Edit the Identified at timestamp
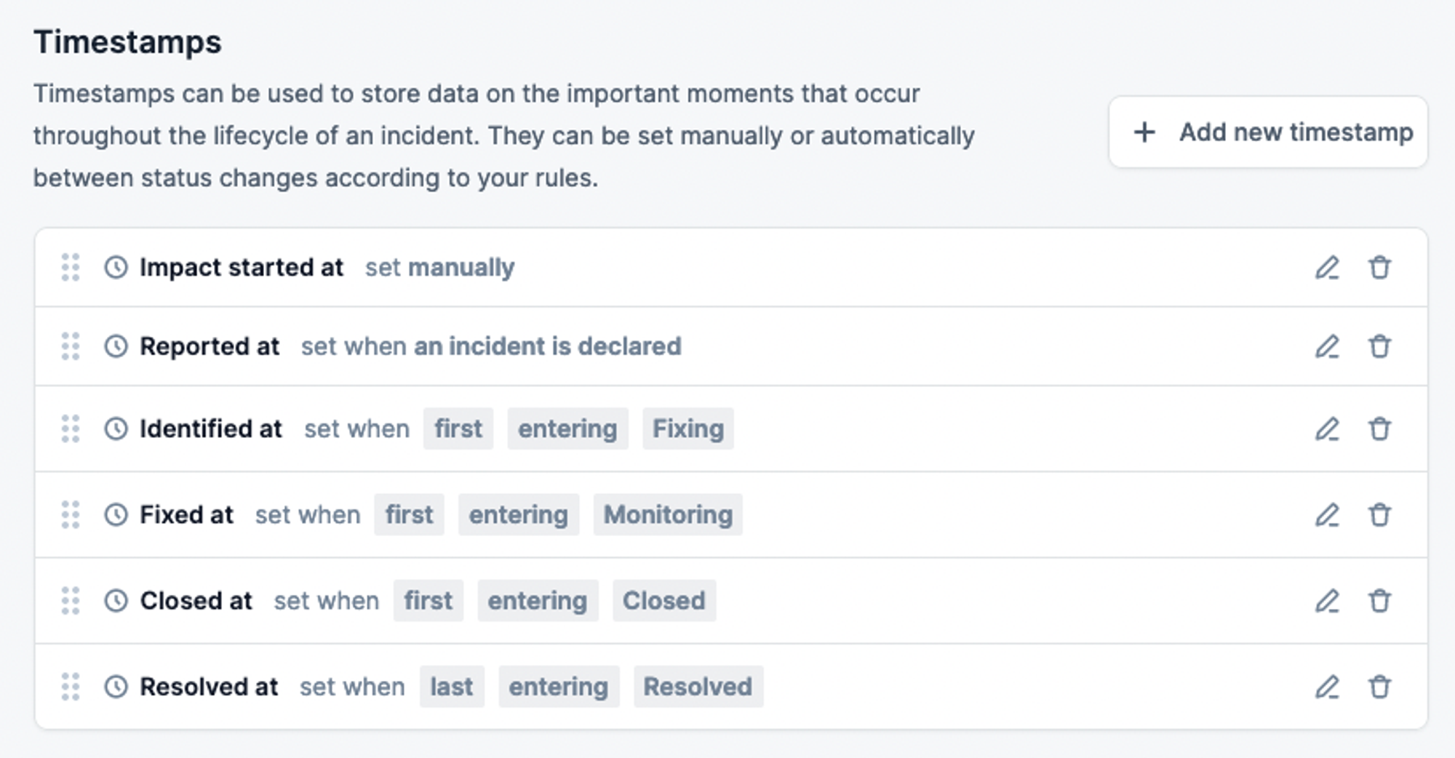This screenshot has height=758, width=1455. pyautogui.click(x=1327, y=429)
